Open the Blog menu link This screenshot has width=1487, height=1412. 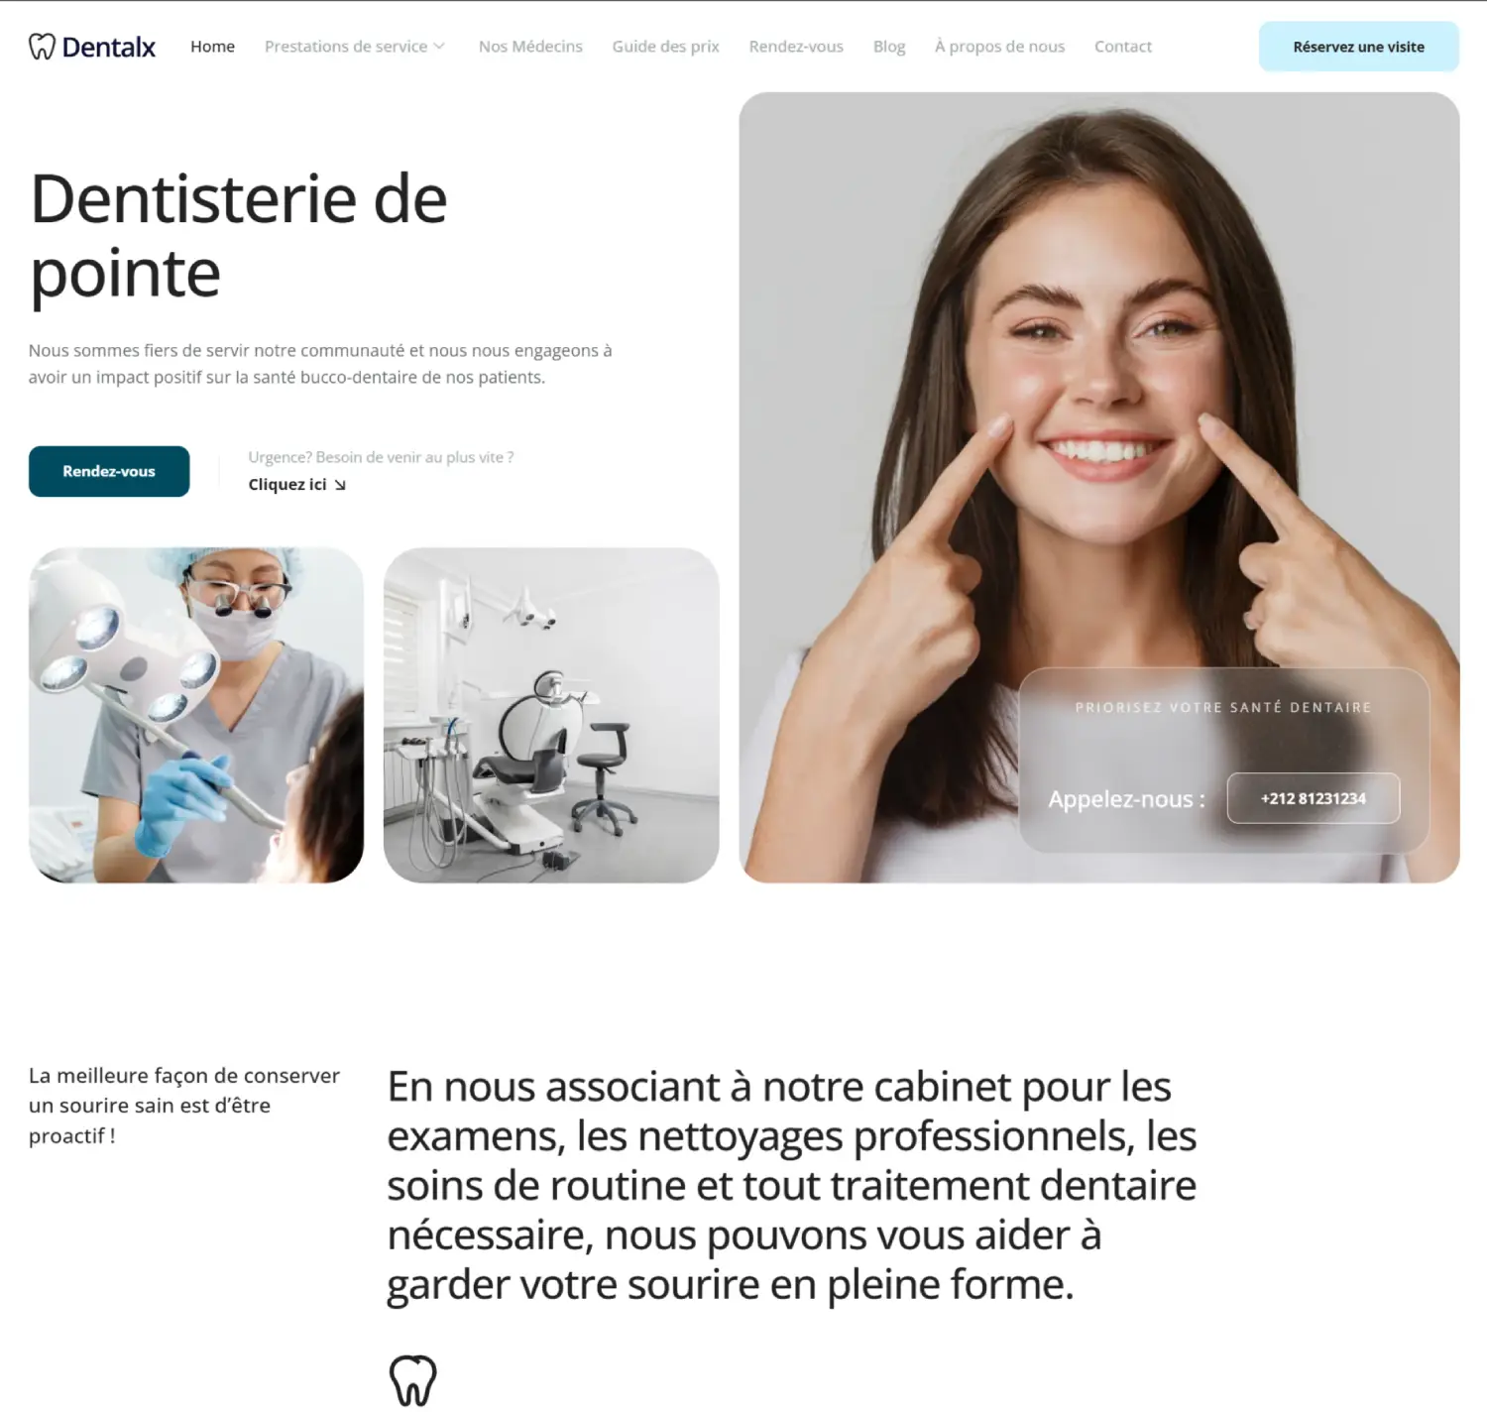[889, 47]
